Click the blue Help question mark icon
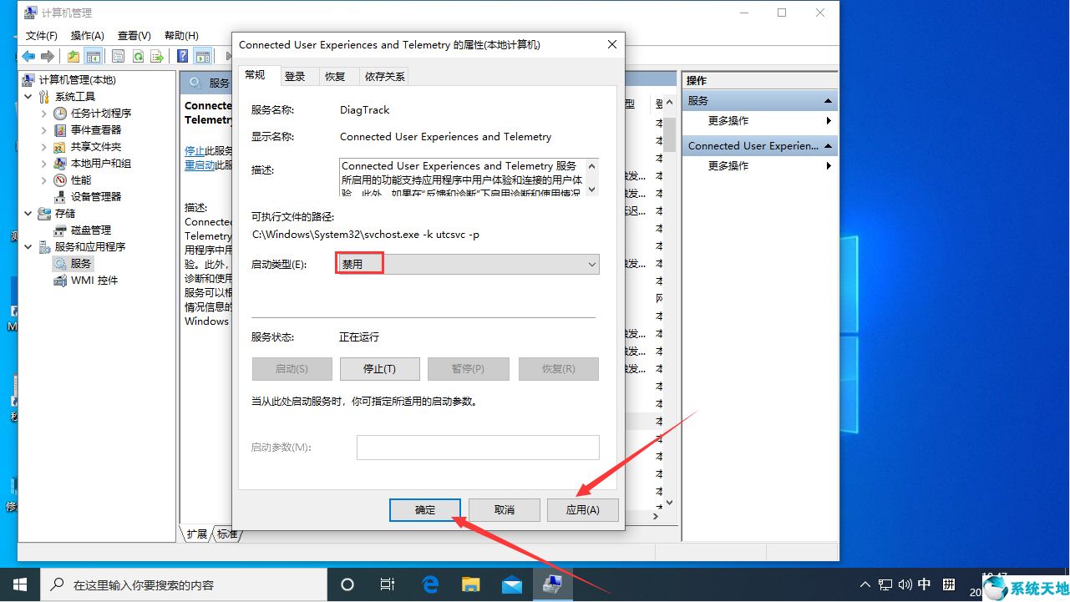 [182, 56]
